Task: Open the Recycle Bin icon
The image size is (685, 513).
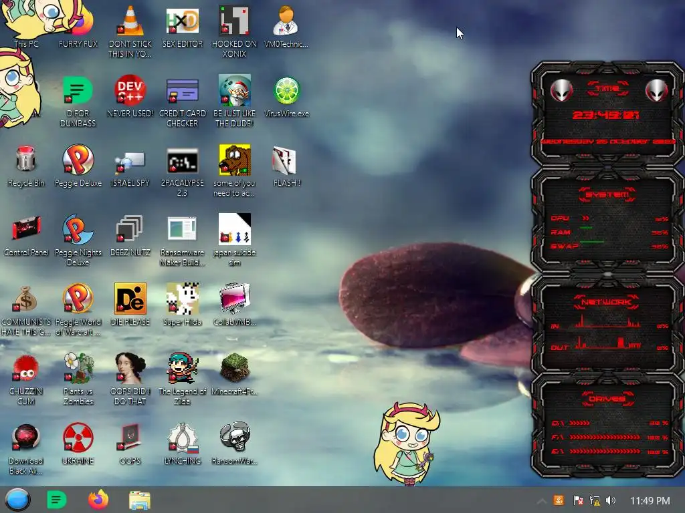Action: 26,159
